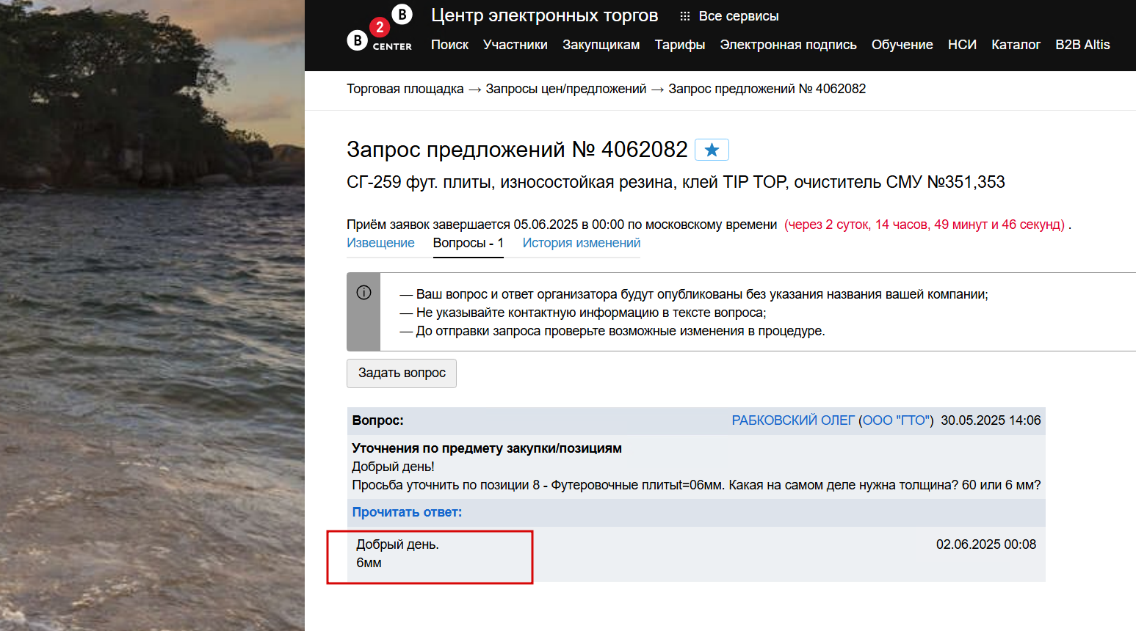Viewport: 1136px width, 631px height.
Task: Switch to the Извещение tab
Action: coord(380,243)
